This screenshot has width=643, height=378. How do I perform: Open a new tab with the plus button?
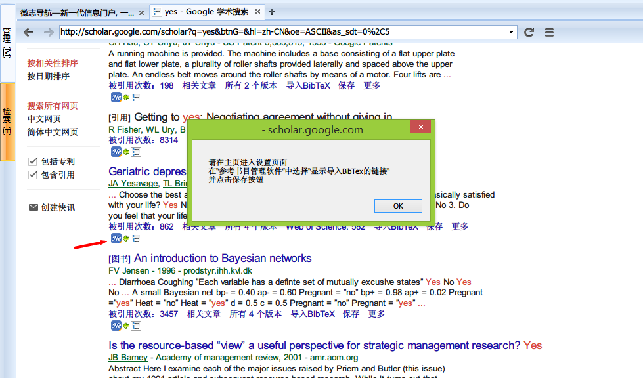pyautogui.click(x=271, y=12)
